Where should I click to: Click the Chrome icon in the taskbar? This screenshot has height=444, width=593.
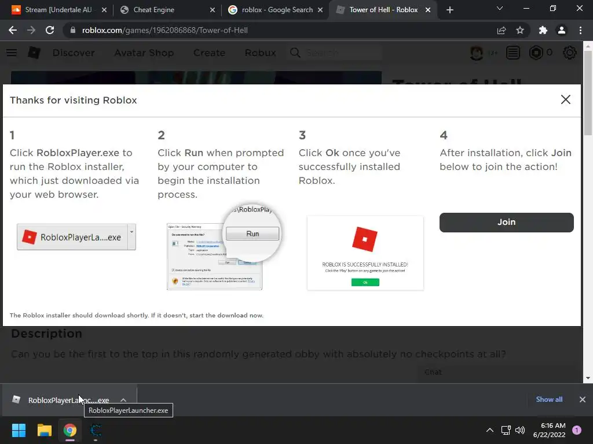point(70,430)
